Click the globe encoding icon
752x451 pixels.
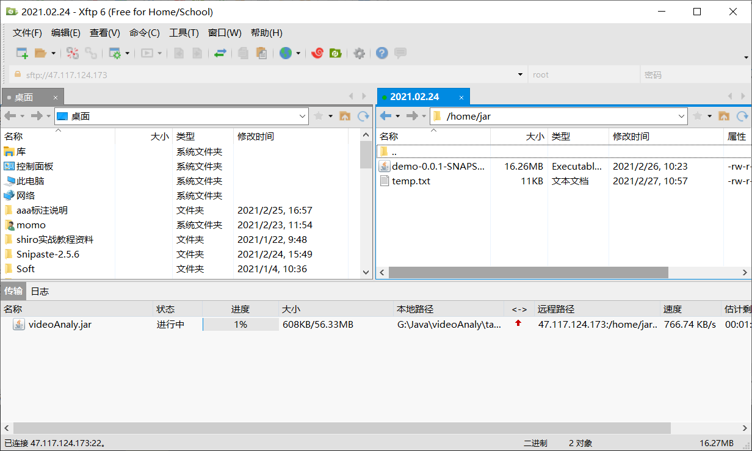[286, 53]
